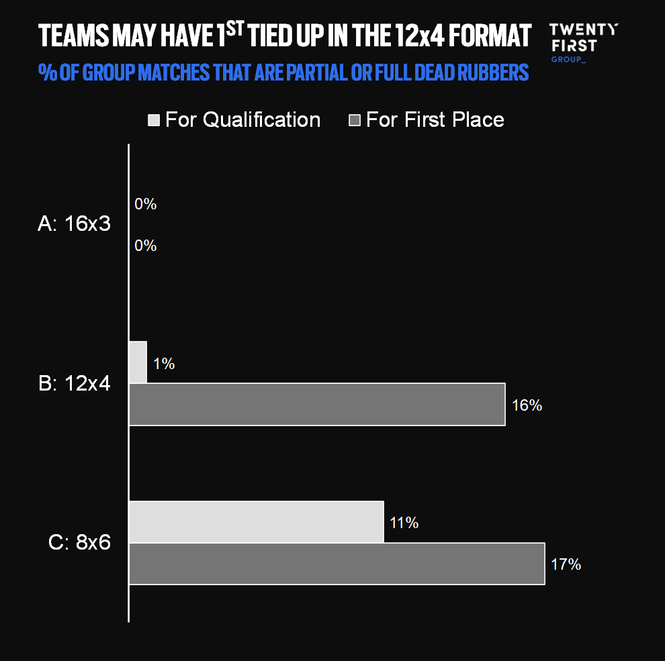Click the 0% qualification label for 16x3
Image resolution: width=665 pixels, height=661 pixels.
point(145,204)
